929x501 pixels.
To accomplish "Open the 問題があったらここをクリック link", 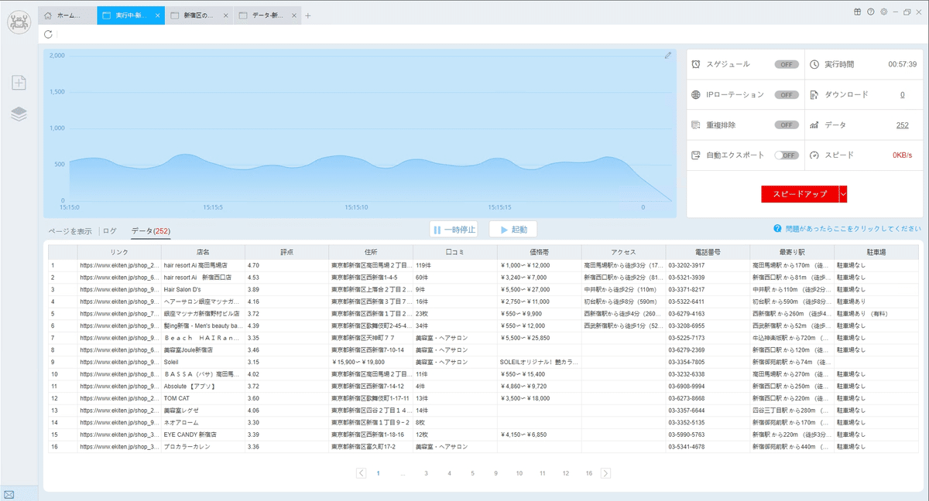I will click(852, 229).
